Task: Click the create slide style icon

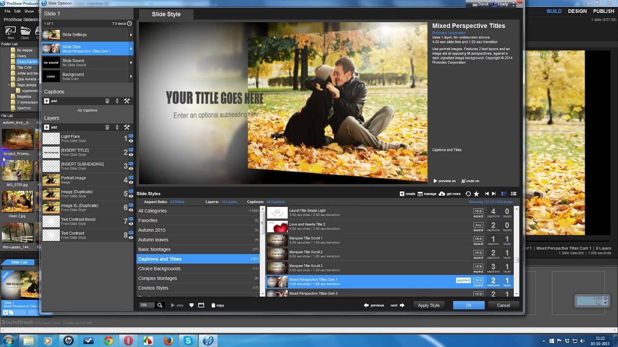Action: pos(402,194)
